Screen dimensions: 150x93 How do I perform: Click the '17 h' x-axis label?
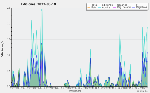click(108, 88)
